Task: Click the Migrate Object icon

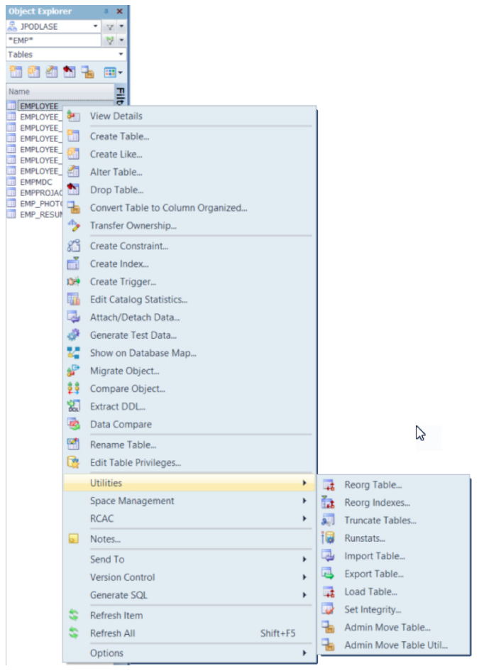Action: pos(73,371)
